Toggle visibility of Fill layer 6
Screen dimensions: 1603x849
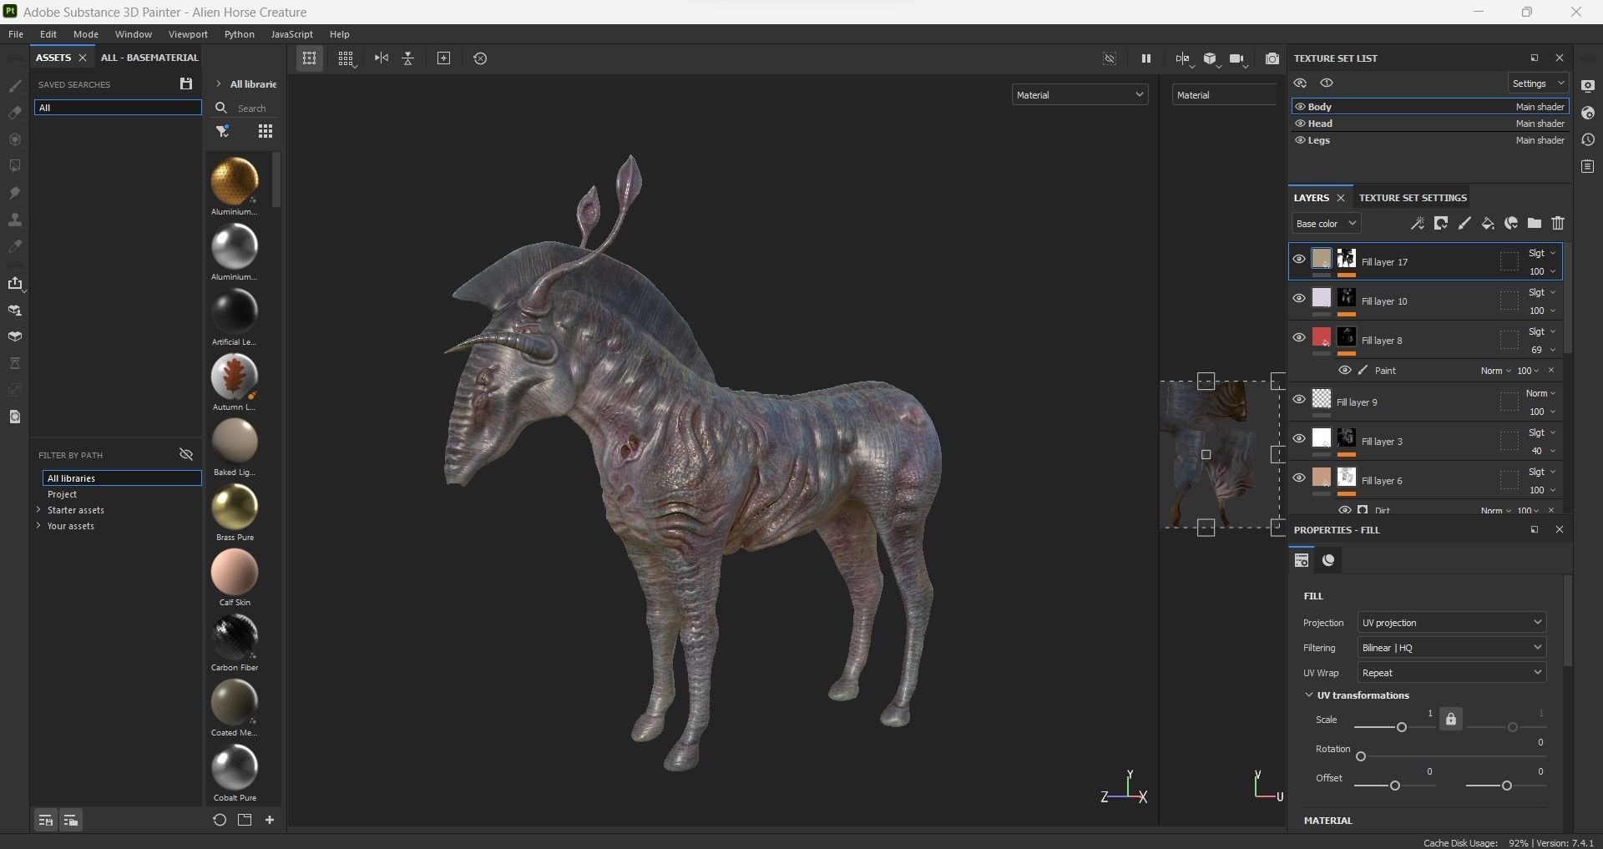click(x=1299, y=478)
